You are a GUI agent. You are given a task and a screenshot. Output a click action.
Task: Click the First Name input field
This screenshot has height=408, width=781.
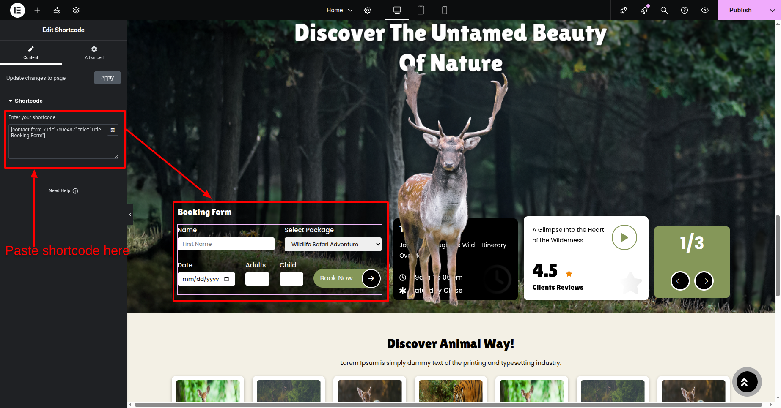click(226, 244)
